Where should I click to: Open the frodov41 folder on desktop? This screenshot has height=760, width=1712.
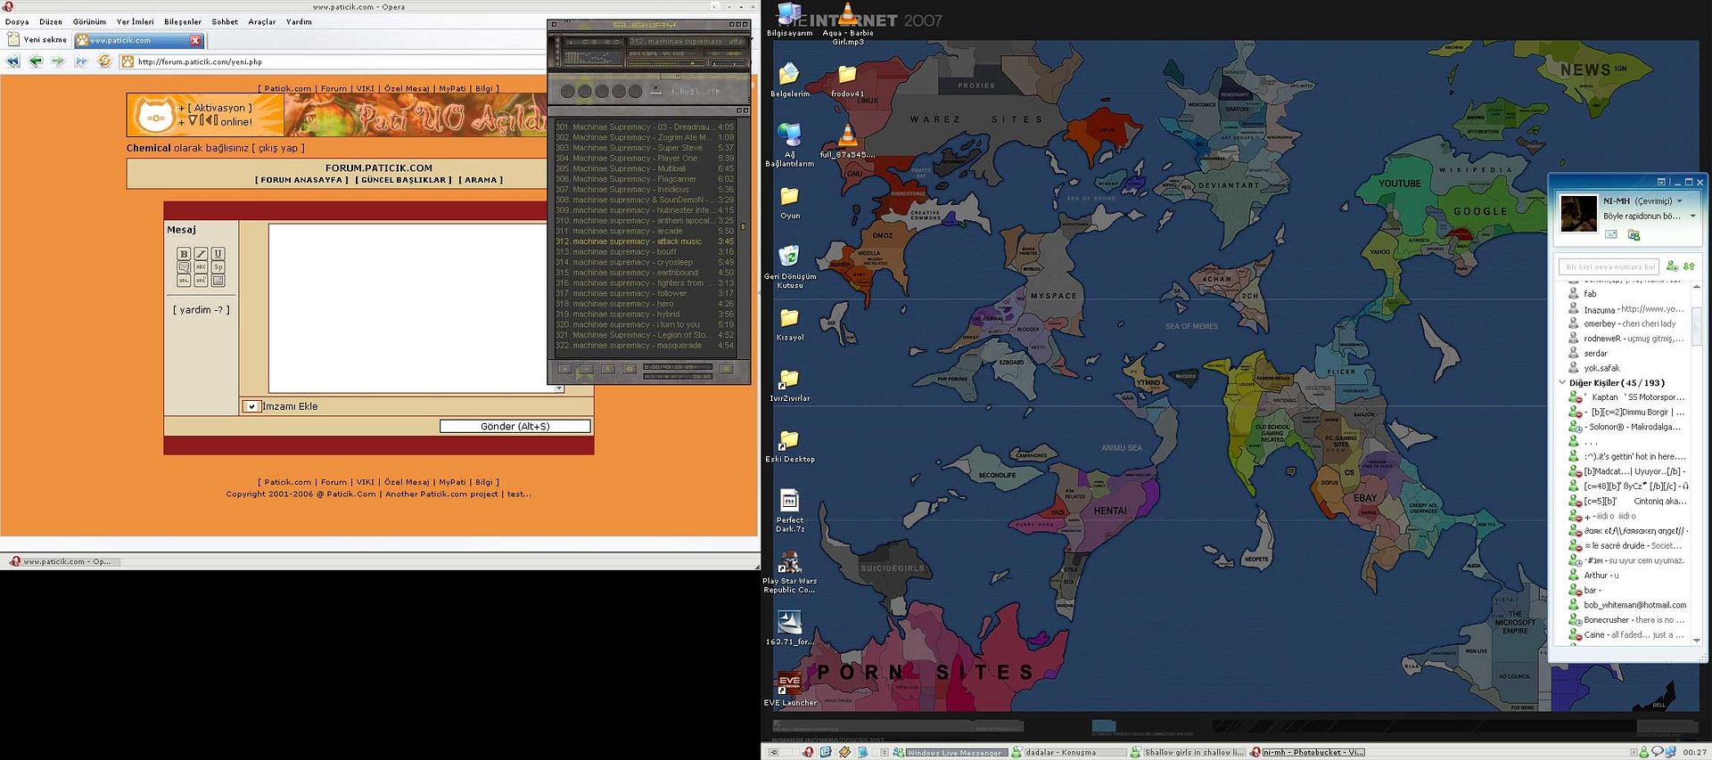point(847,80)
